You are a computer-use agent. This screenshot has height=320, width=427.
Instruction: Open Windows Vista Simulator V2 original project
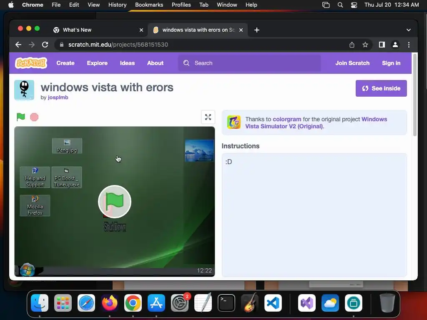click(316, 123)
